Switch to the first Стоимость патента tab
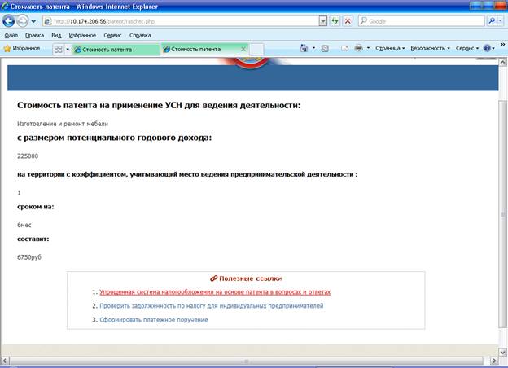The image size is (508, 368). coord(112,50)
